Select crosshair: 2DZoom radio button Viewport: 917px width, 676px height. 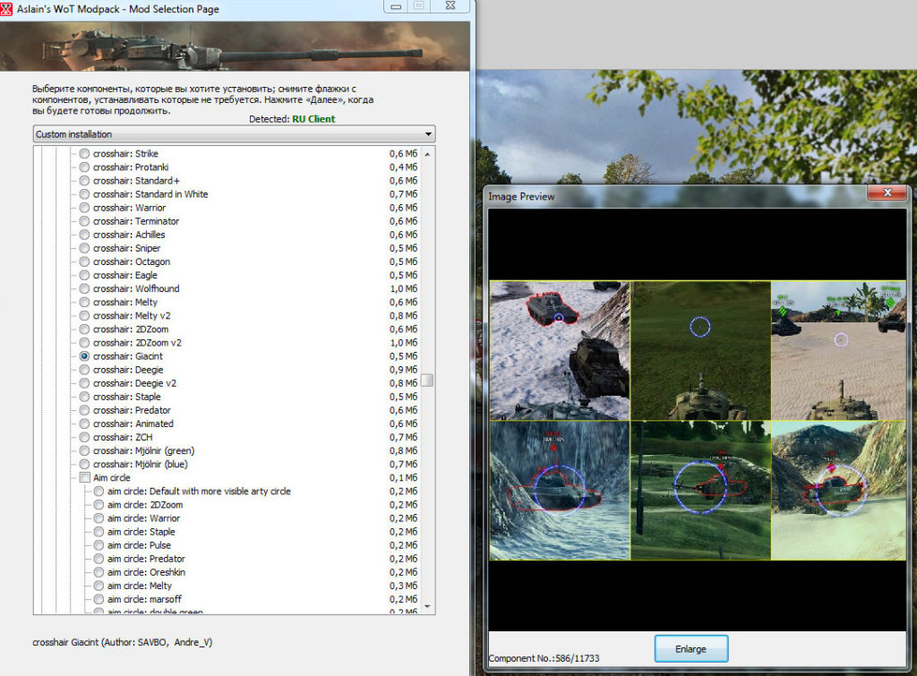click(x=84, y=329)
